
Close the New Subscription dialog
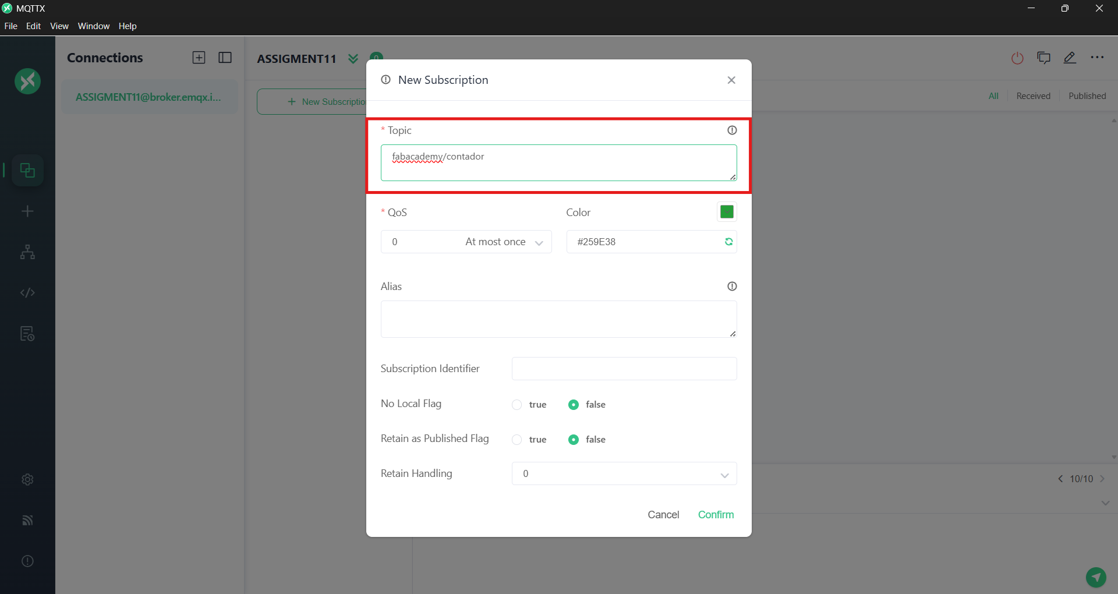coord(731,80)
